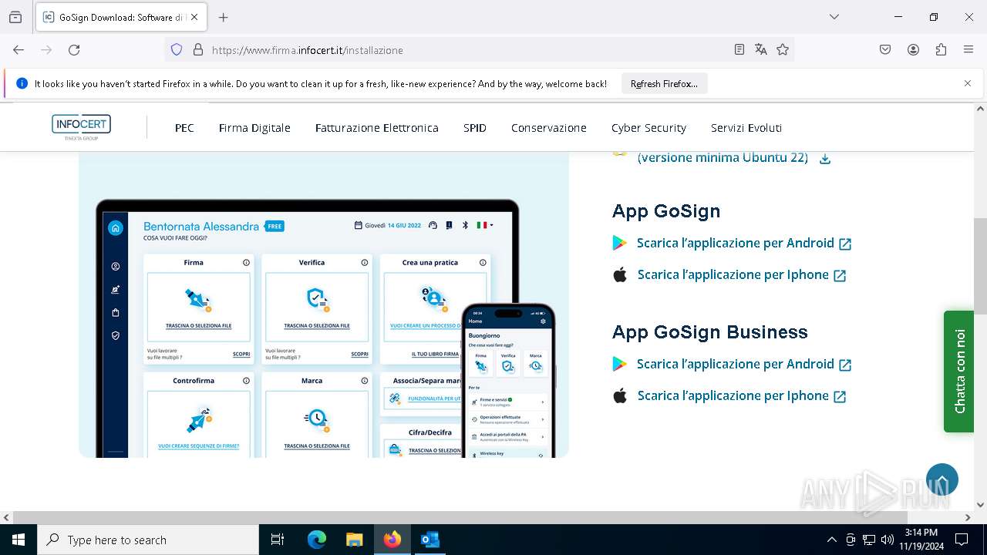
Task: Click the Google Play icon under App GoSign
Action: pos(619,243)
